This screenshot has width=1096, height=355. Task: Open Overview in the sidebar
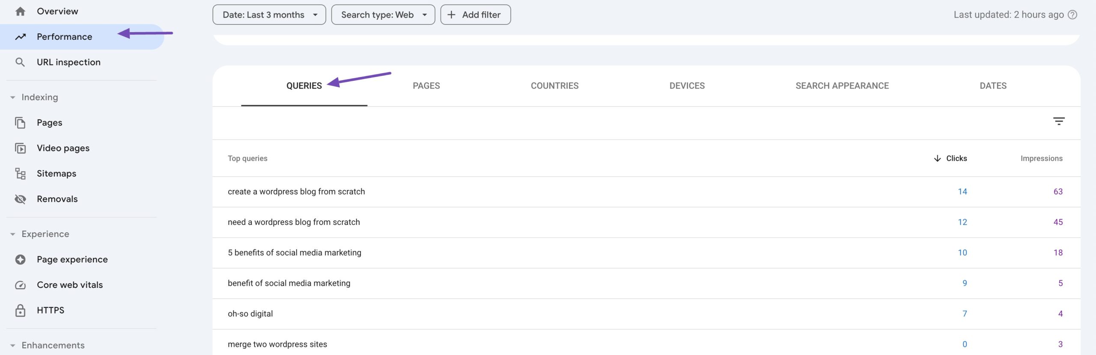pos(81,12)
